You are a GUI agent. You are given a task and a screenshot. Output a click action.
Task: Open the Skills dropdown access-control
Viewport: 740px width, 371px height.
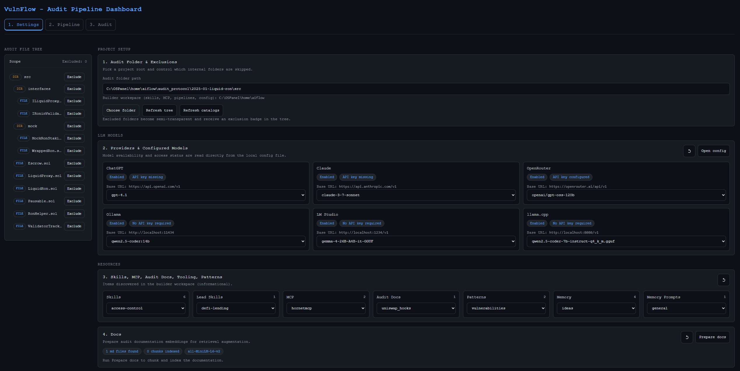tap(146, 308)
